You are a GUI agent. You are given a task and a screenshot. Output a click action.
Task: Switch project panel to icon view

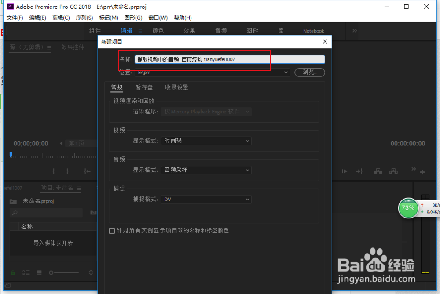coord(39,272)
